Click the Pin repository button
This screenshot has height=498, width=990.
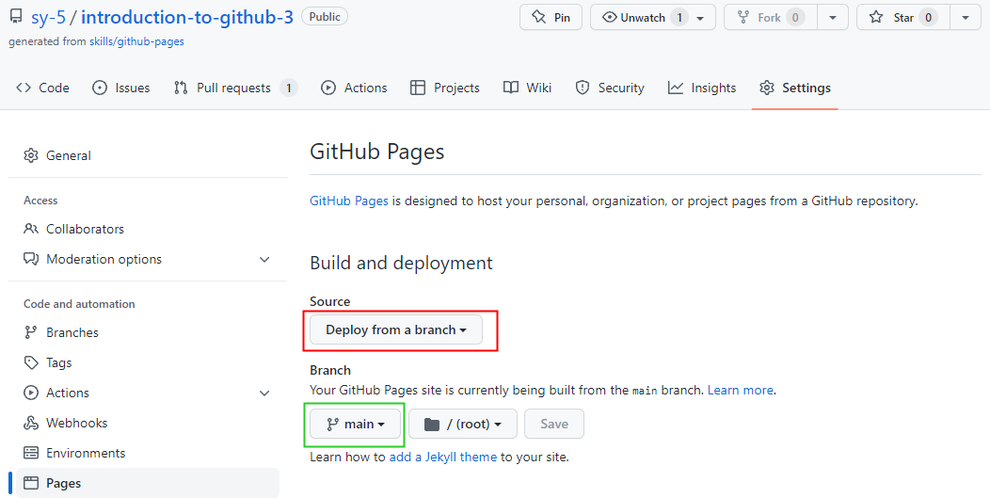click(551, 17)
